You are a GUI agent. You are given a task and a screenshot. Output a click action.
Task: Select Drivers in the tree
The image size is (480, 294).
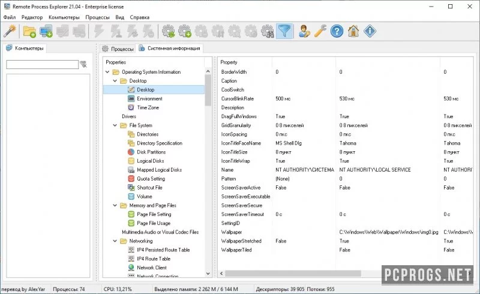point(129,116)
